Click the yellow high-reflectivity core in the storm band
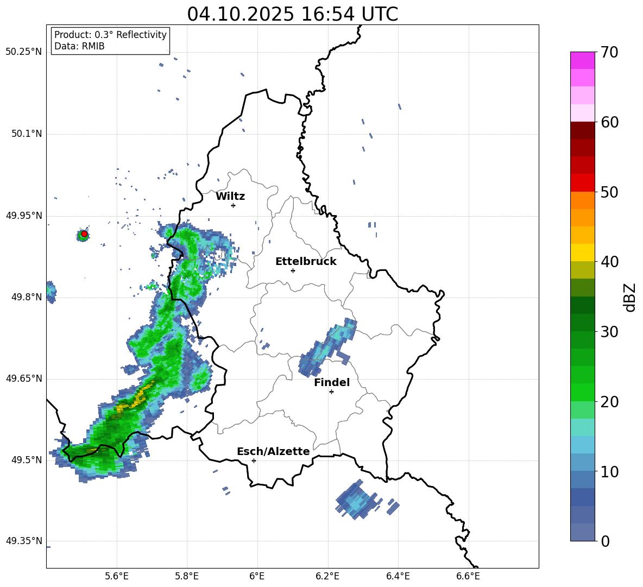Screen dimensions: 643x587 (136, 397)
